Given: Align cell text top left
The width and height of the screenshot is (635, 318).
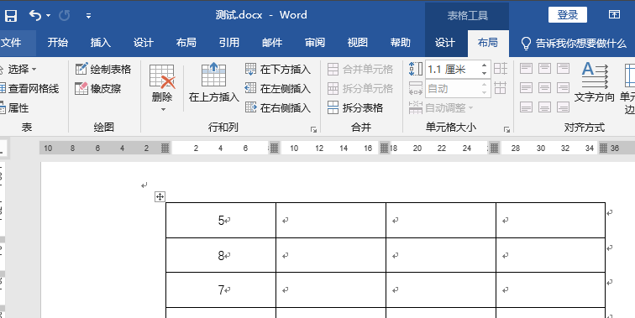Looking at the screenshot, I should (526, 68).
